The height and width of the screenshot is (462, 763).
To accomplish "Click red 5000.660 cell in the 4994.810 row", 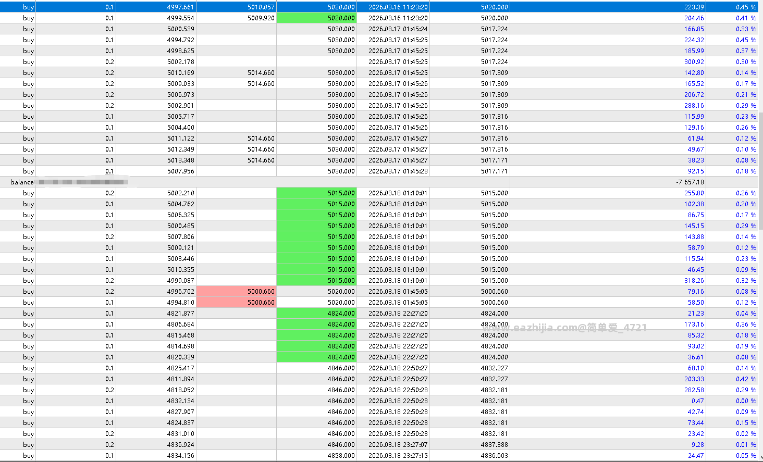I will tap(236, 303).
